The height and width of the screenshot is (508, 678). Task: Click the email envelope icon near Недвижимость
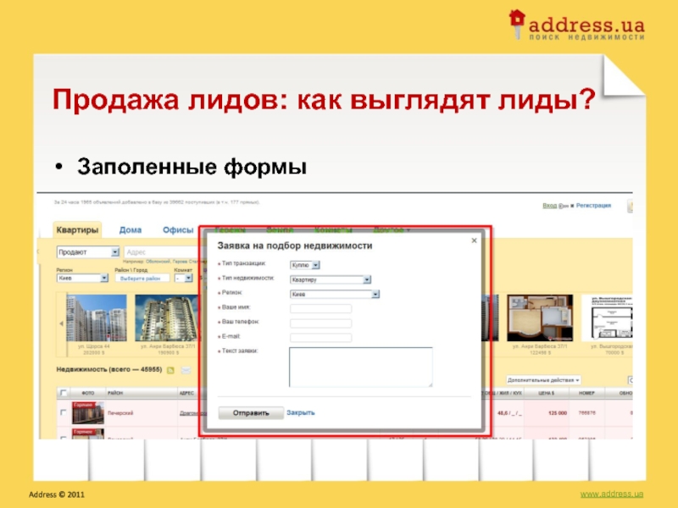point(186,370)
